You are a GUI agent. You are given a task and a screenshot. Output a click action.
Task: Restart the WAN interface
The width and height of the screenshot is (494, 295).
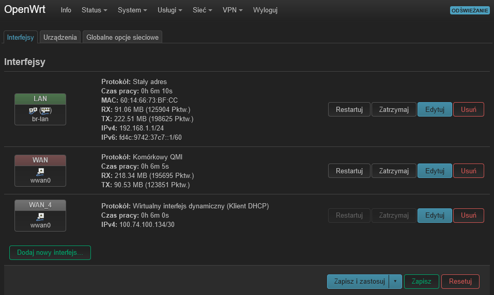coord(349,171)
